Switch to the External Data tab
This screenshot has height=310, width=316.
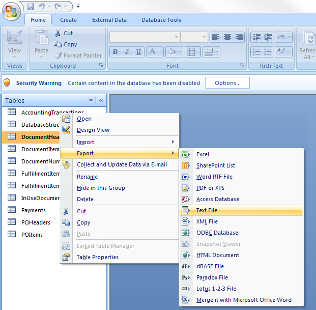(109, 20)
